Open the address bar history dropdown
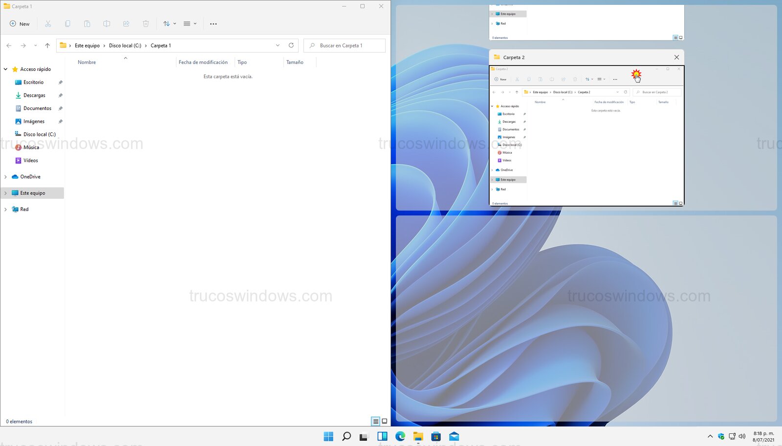The image size is (782, 446). point(278,45)
